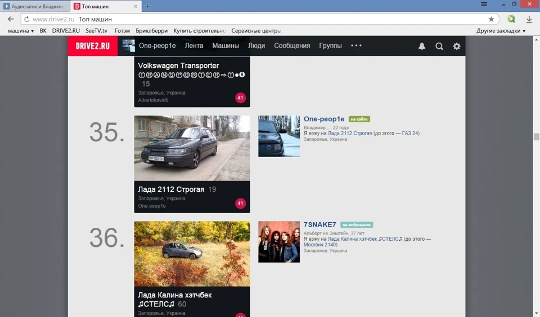The image size is (540, 317).
Task: Click the page scrollbar thumb
Action: pyautogui.click(x=536, y=137)
